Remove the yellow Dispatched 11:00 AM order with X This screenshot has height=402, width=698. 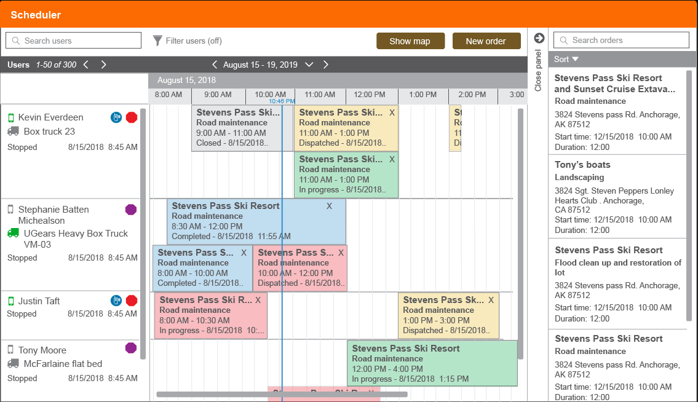click(x=392, y=112)
